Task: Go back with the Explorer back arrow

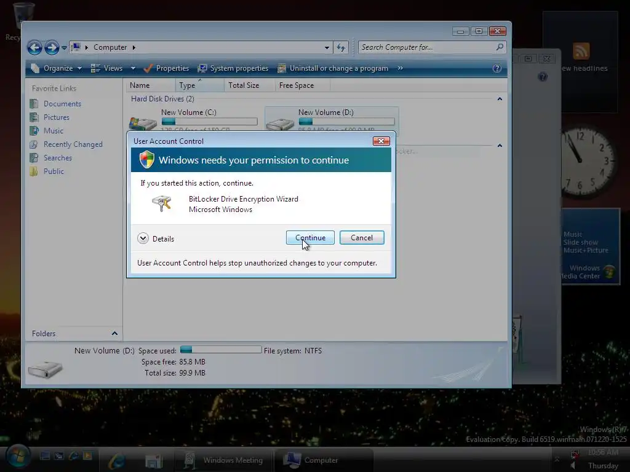Action: [34, 47]
